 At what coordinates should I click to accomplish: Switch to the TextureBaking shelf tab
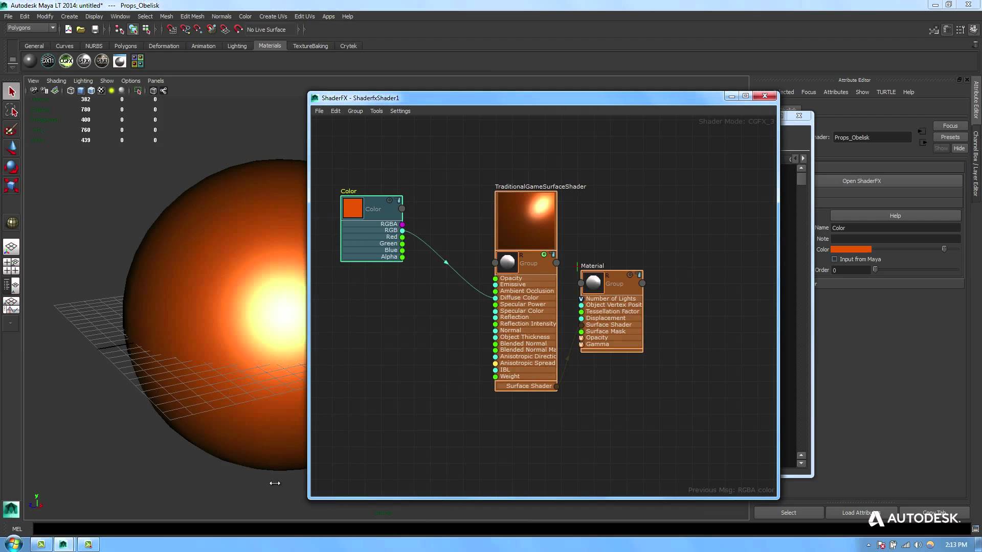tap(310, 45)
